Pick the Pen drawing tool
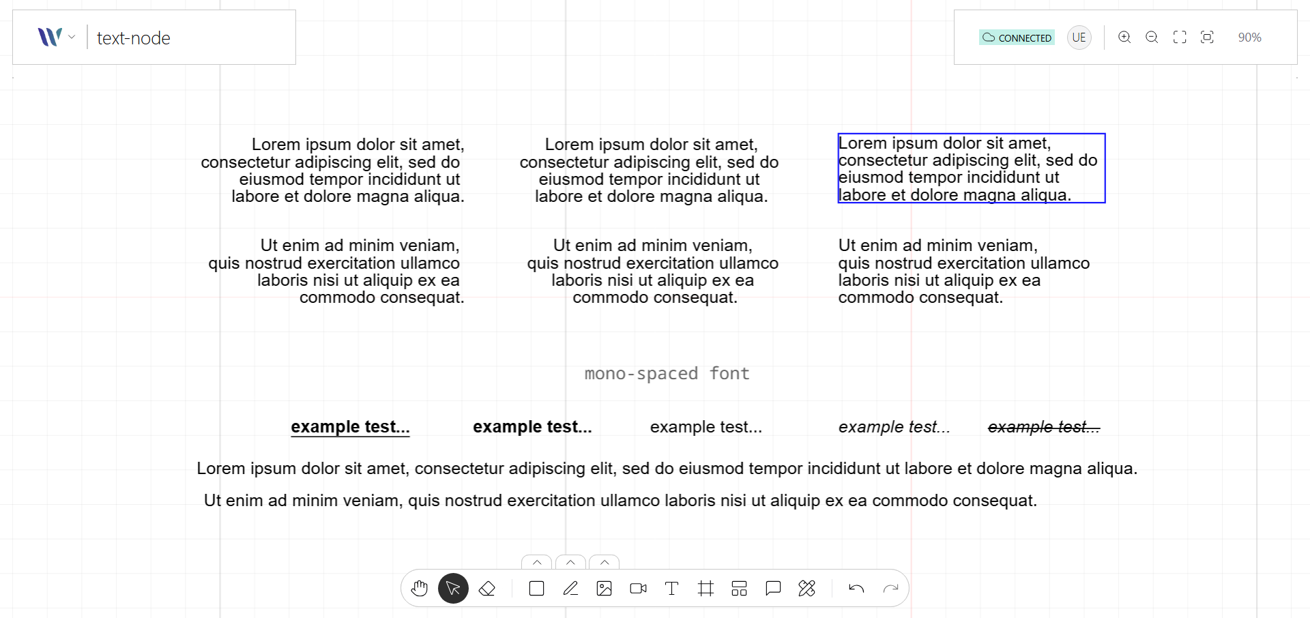Viewport: 1310px width, 618px height. pyautogui.click(x=570, y=588)
